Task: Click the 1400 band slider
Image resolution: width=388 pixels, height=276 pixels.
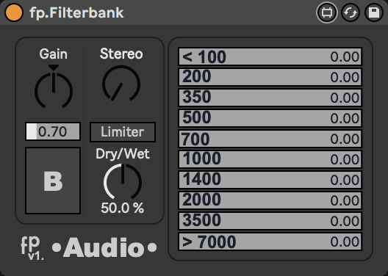Action: click(270, 180)
